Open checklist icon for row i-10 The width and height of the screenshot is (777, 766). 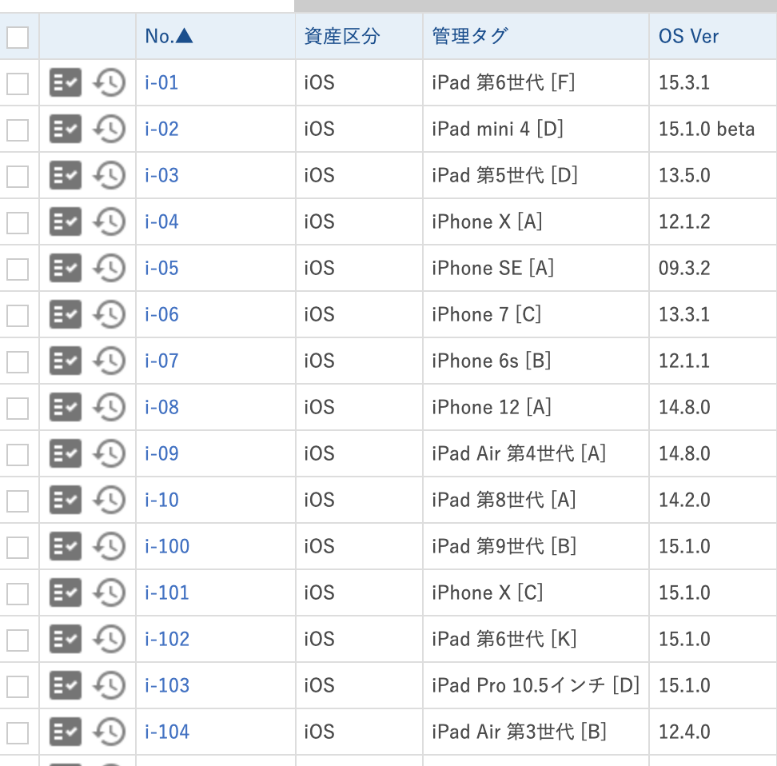pyautogui.click(x=66, y=500)
